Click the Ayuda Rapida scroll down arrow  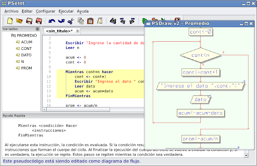(x=246, y=155)
